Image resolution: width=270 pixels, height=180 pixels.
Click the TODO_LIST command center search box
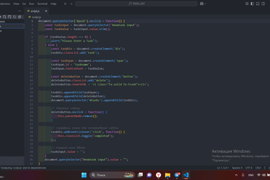click(136, 4)
